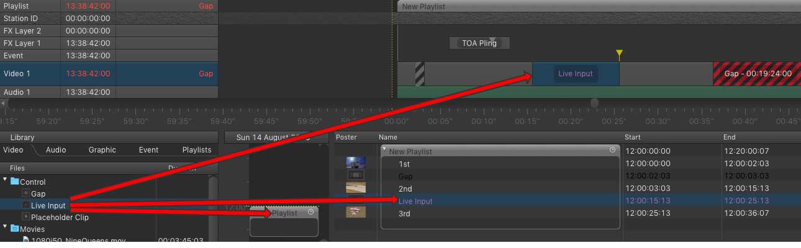Click the yellow playhead marker on timeline

tap(619, 55)
